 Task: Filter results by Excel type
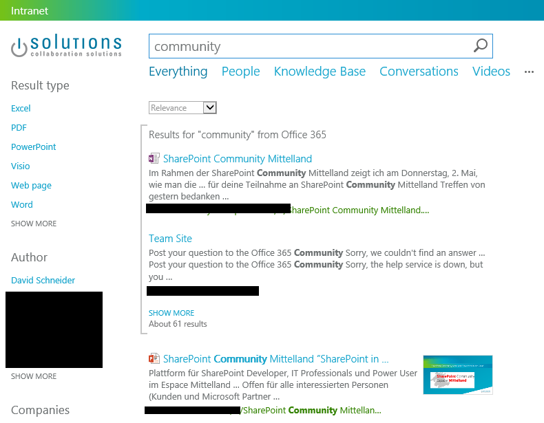(x=21, y=108)
